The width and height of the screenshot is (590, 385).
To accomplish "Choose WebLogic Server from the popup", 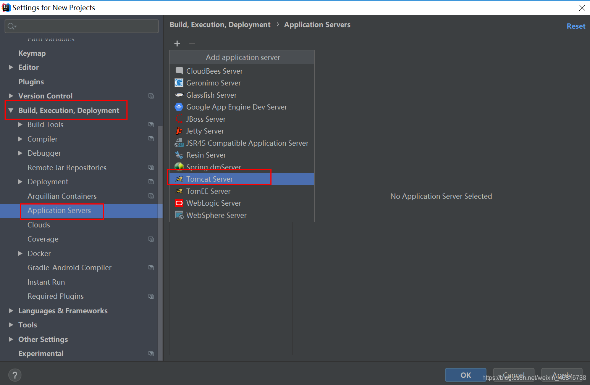I will coord(242,203).
